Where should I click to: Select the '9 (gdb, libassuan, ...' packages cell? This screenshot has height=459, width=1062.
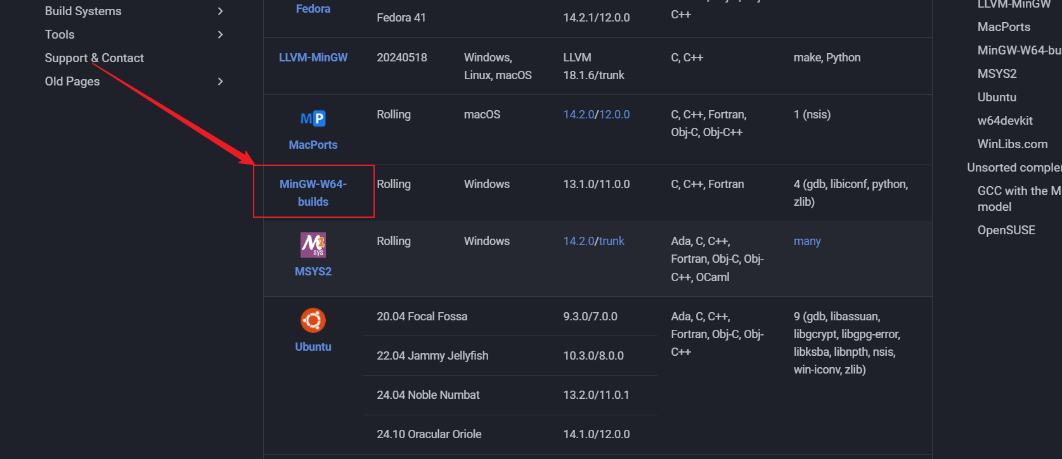(846, 343)
